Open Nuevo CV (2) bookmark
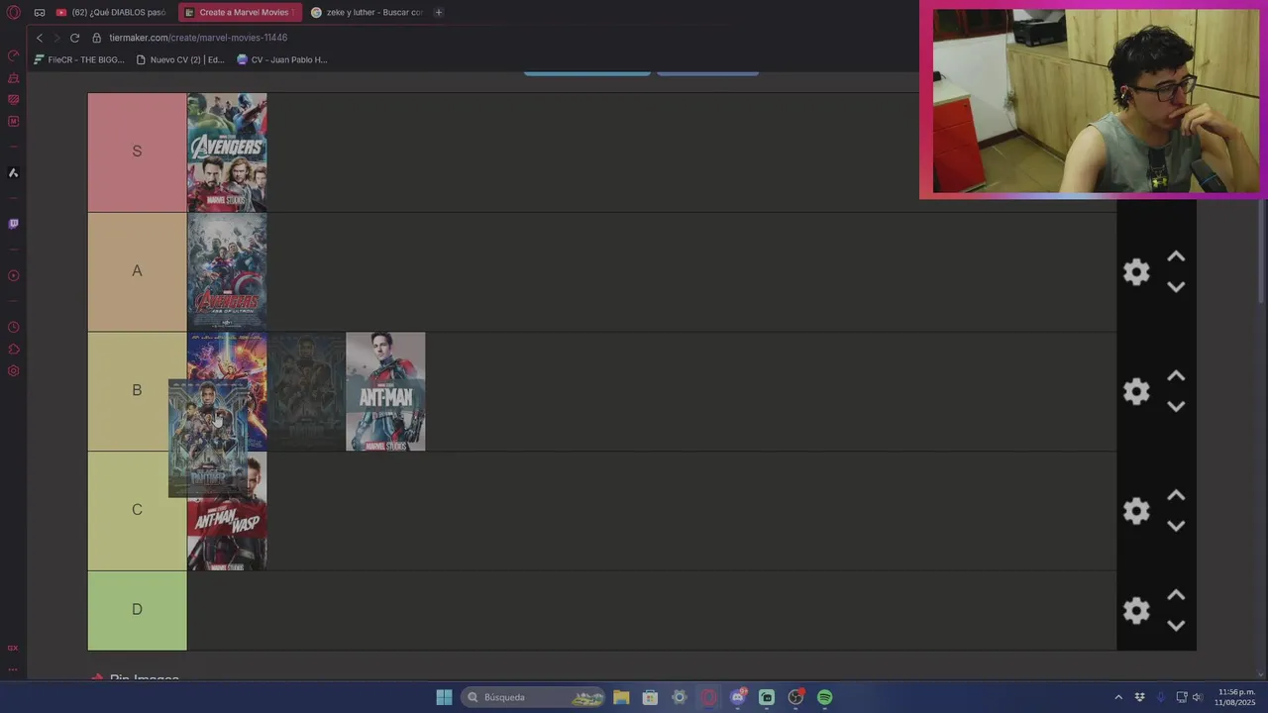Viewport: 1268px width, 713px height. click(180, 59)
